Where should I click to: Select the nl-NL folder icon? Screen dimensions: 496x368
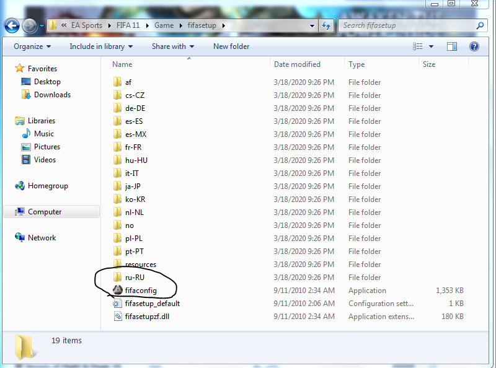click(x=117, y=212)
